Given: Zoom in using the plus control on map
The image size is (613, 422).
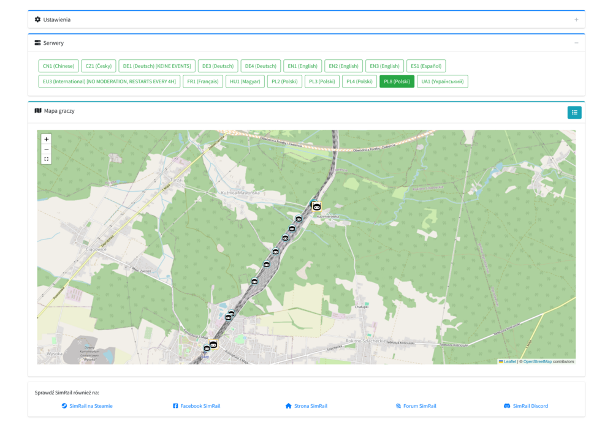Looking at the screenshot, I should 46,139.
